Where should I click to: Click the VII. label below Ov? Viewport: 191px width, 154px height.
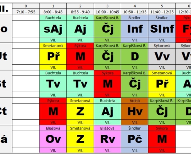tap(53, 150)
